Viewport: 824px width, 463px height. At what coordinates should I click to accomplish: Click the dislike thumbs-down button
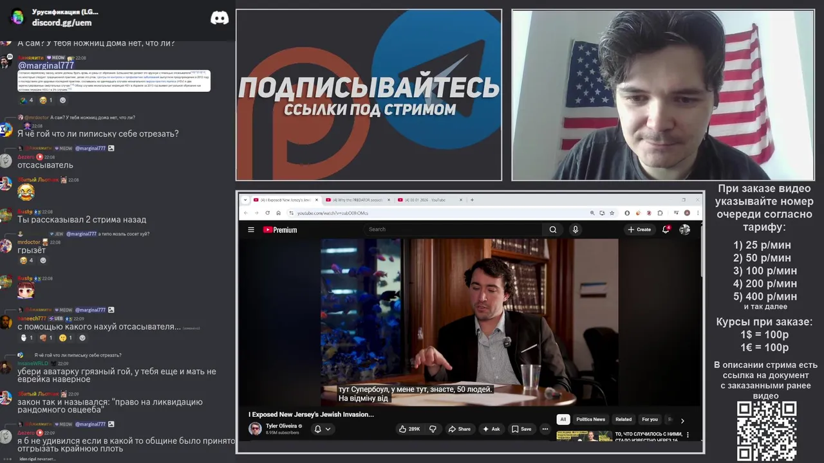click(x=433, y=429)
